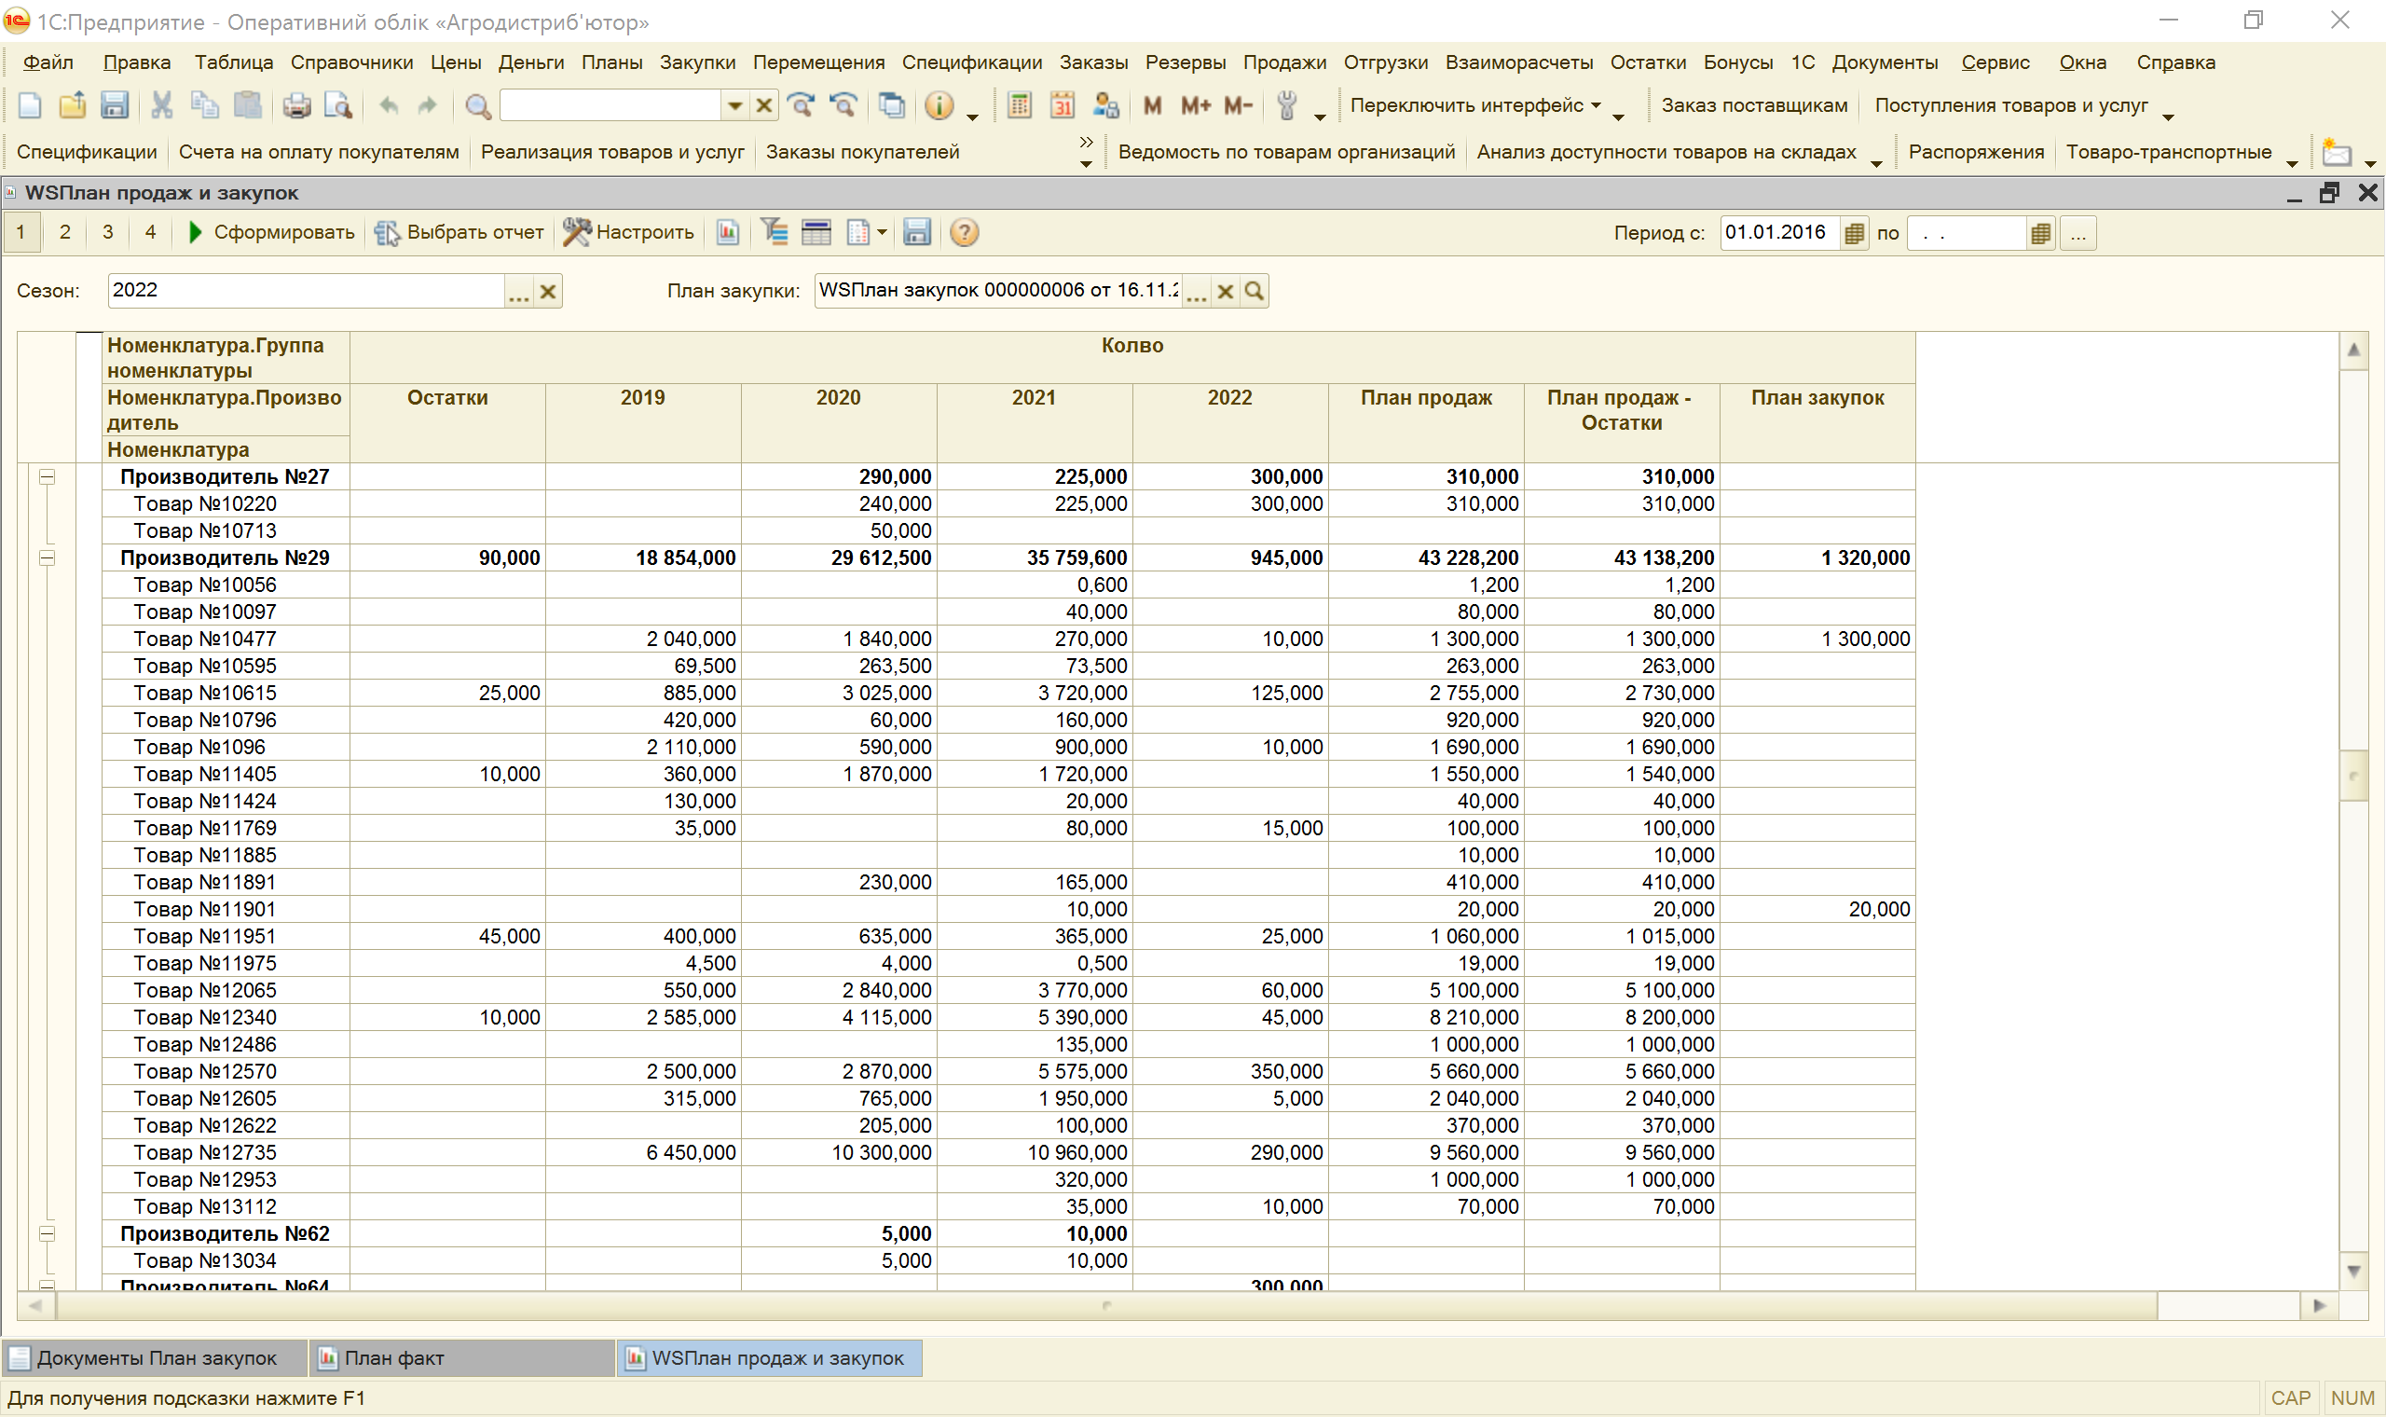Image resolution: width=2386 pixels, height=1417 pixels.
Task: Click the chart icon in report toolbar
Action: (x=728, y=232)
